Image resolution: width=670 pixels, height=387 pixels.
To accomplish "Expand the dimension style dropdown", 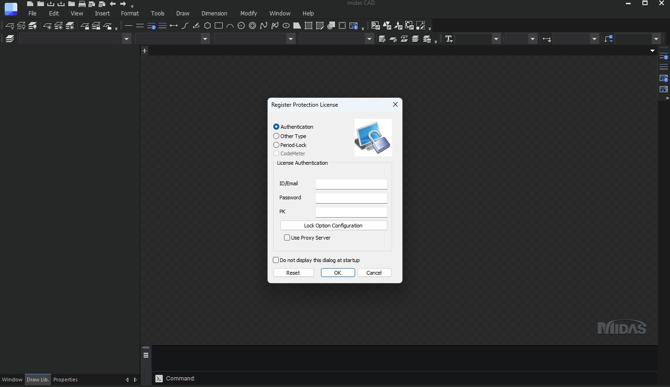I will pyautogui.click(x=594, y=39).
